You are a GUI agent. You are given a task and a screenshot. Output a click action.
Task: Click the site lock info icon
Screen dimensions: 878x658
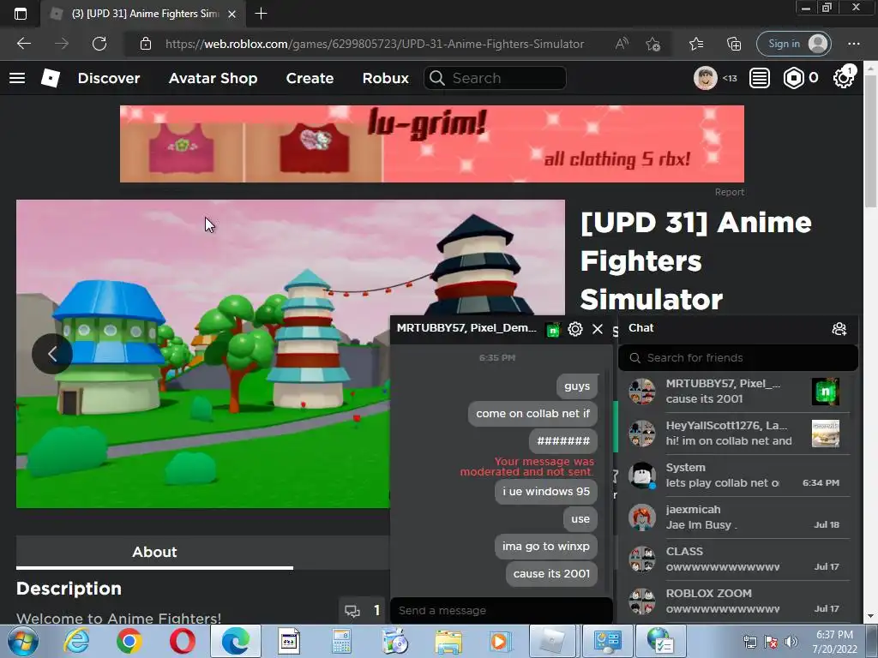145,44
